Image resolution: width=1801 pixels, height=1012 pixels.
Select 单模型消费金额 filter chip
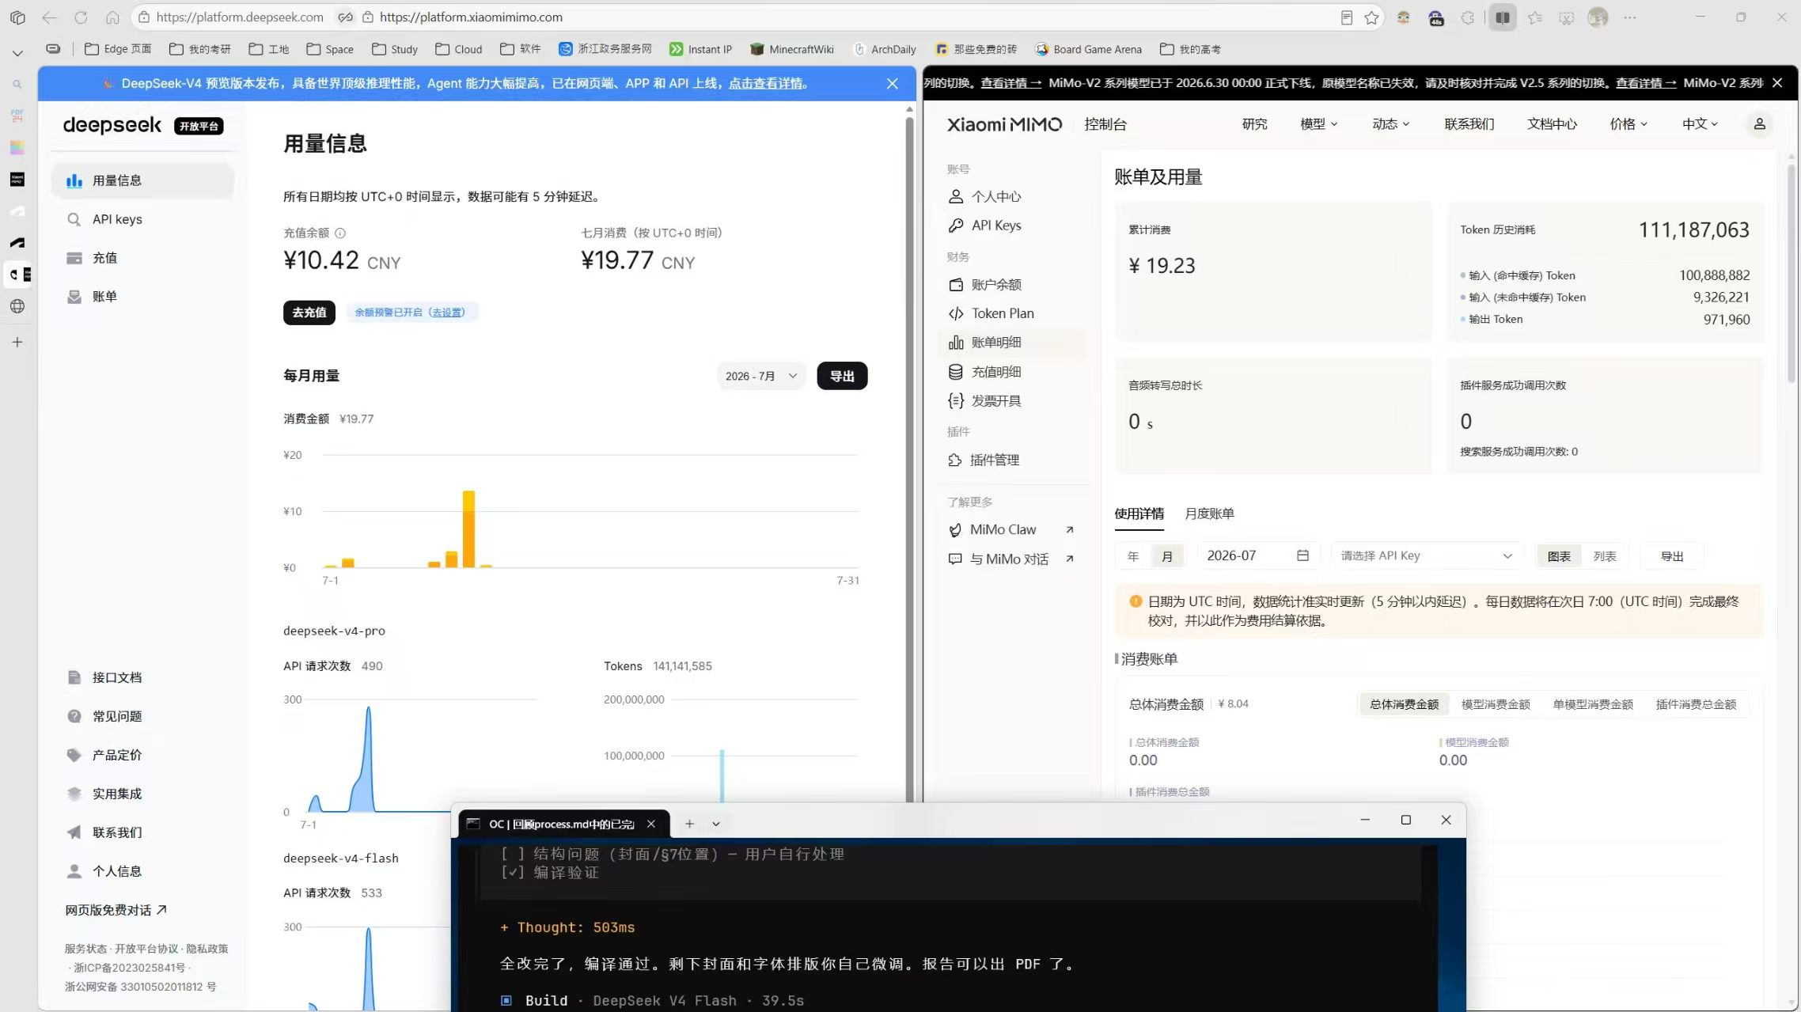click(1593, 704)
